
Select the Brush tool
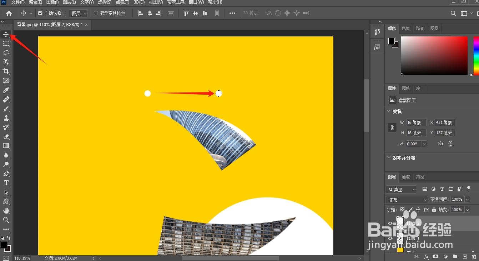pos(6,109)
